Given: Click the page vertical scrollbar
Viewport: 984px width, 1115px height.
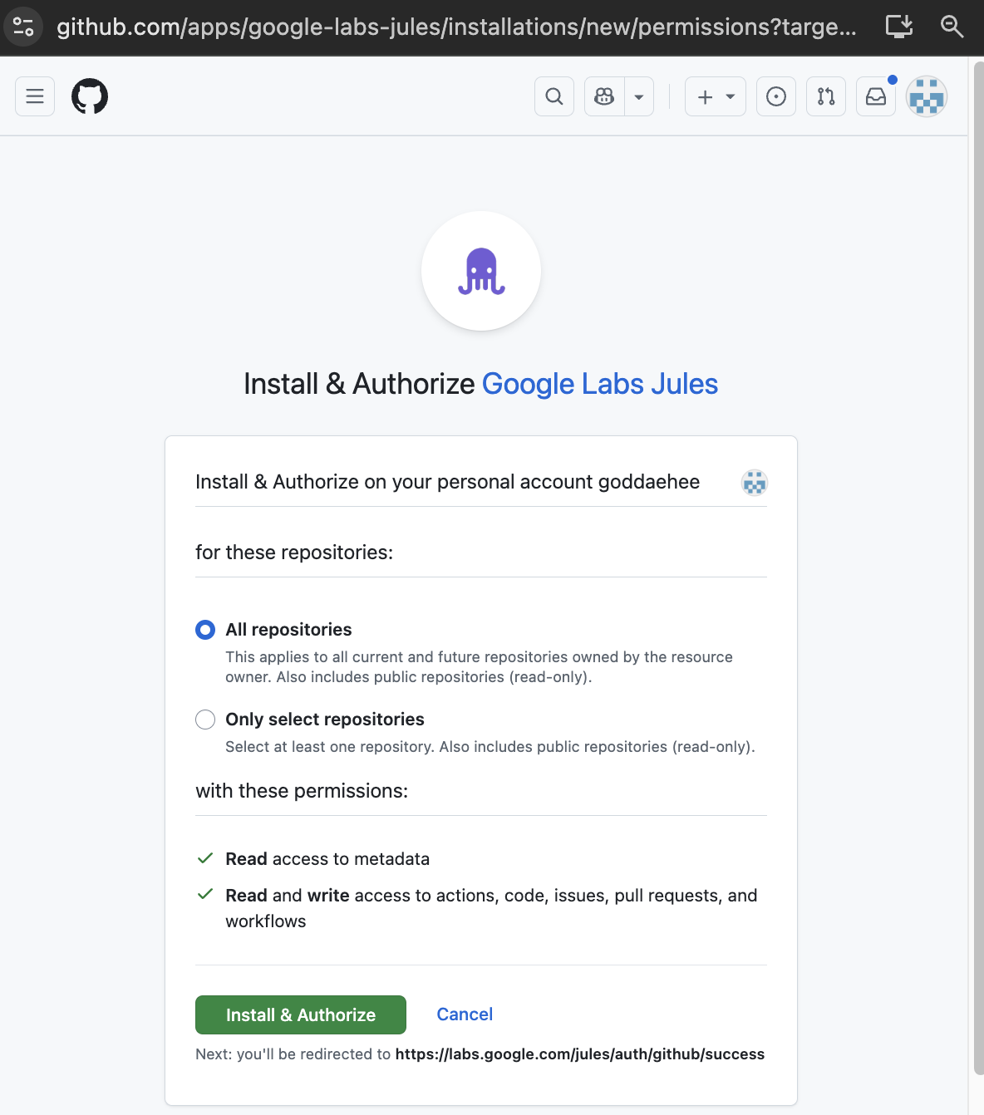Looking at the screenshot, I should 978,568.
